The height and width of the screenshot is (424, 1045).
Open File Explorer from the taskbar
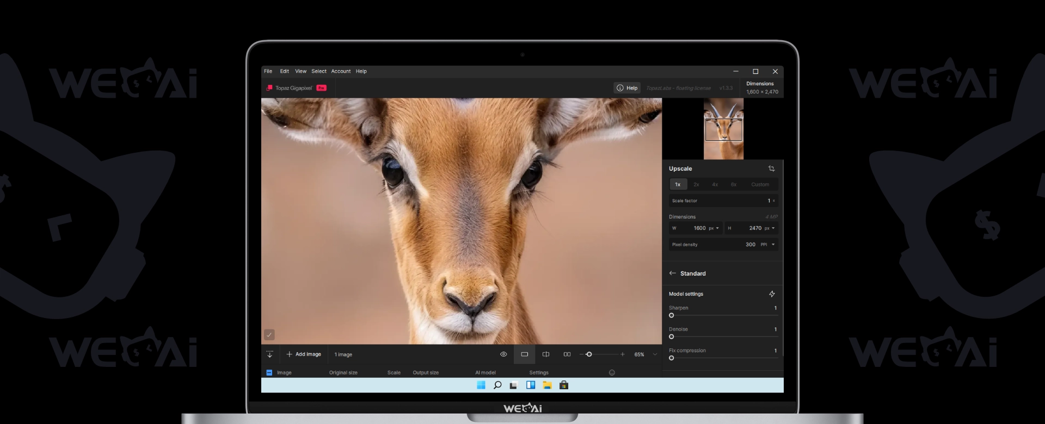click(547, 385)
